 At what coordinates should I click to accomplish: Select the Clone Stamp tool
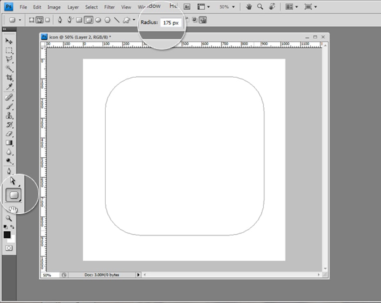tap(9, 116)
